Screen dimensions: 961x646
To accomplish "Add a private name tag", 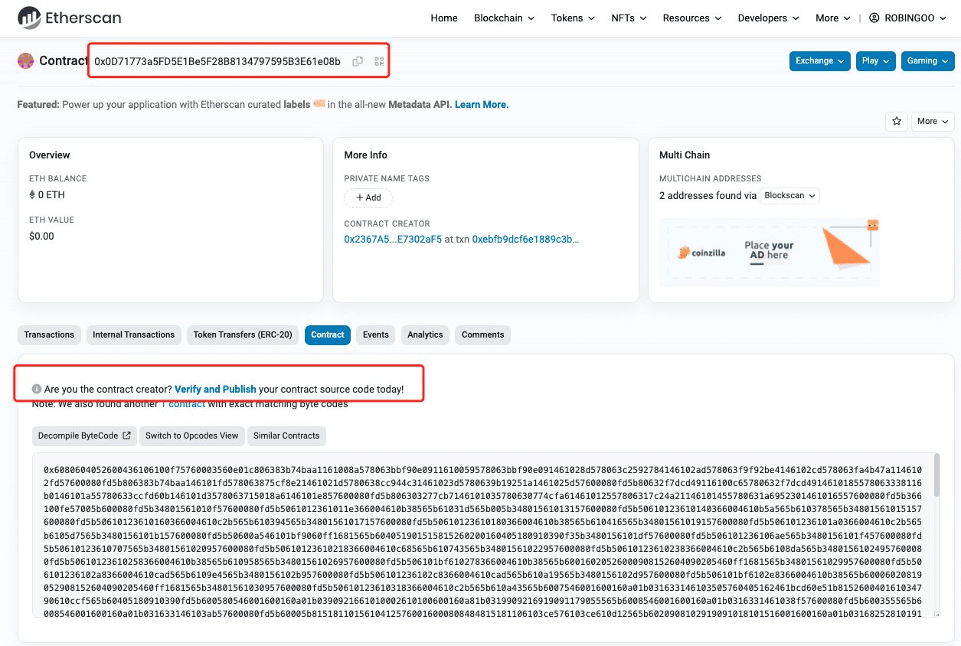I will 368,197.
